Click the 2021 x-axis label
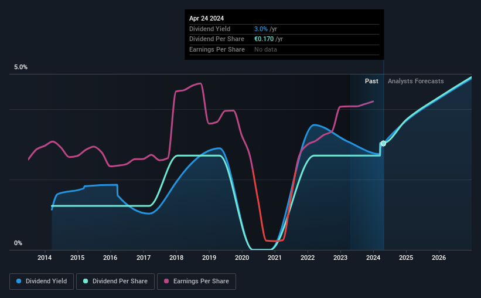481x298 pixels. click(275, 258)
